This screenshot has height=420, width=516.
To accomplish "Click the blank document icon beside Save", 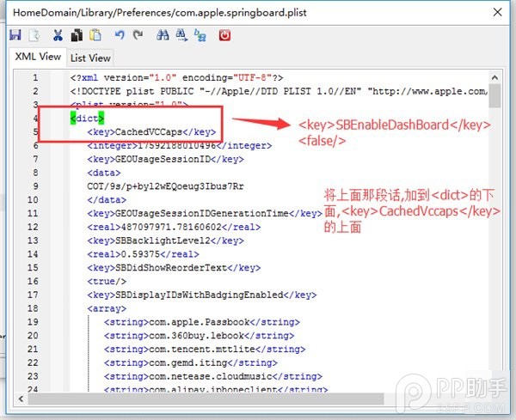I will point(35,35).
